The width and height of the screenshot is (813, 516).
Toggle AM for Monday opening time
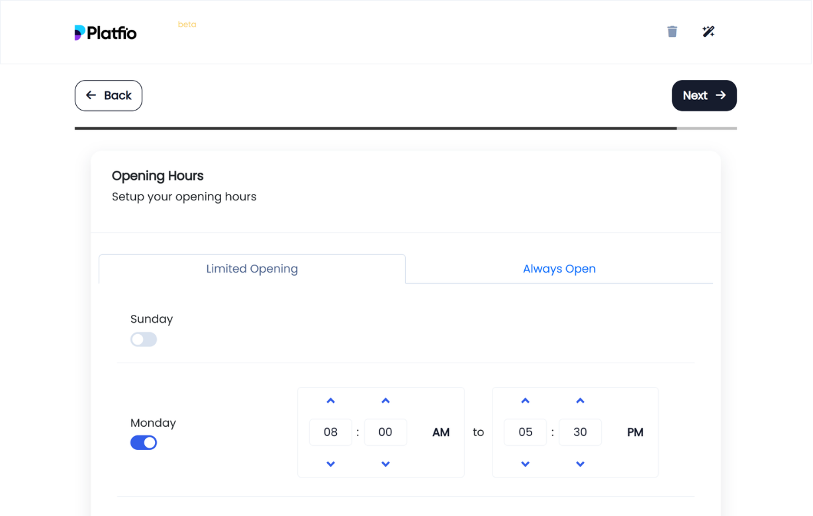tap(441, 433)
